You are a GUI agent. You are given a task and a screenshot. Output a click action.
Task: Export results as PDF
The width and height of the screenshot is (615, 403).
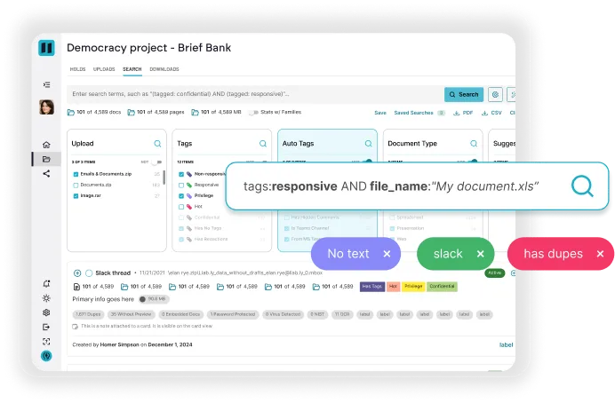pos(463,113)
